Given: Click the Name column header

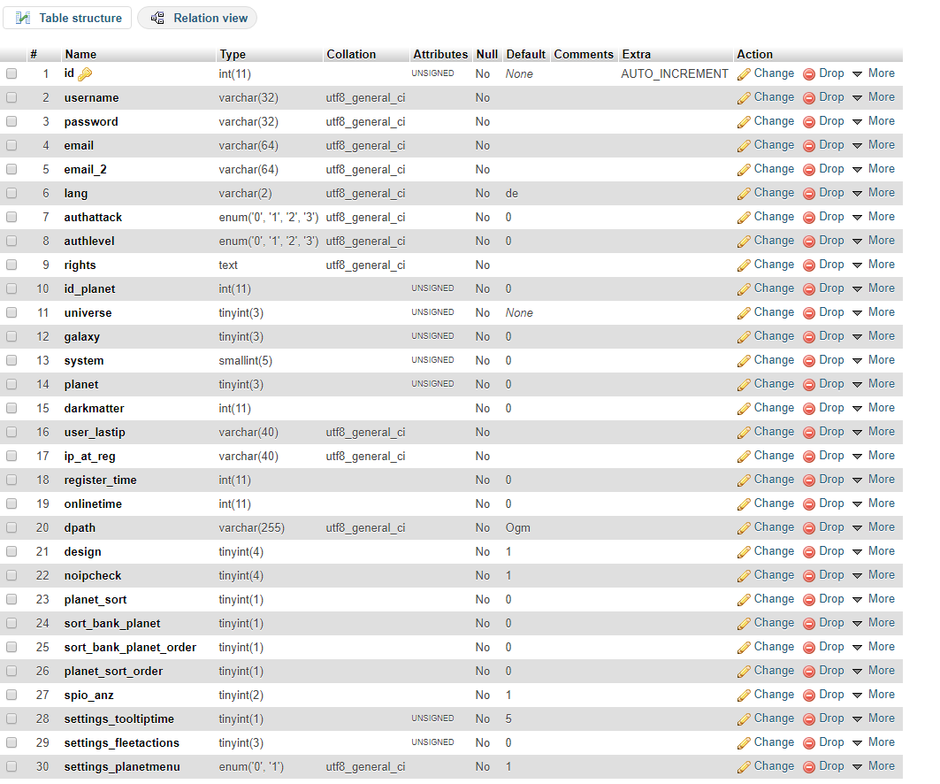Looking at the screenshot, I should coord(81,55).
